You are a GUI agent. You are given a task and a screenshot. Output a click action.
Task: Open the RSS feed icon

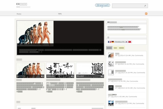click(x=146, y=13)
